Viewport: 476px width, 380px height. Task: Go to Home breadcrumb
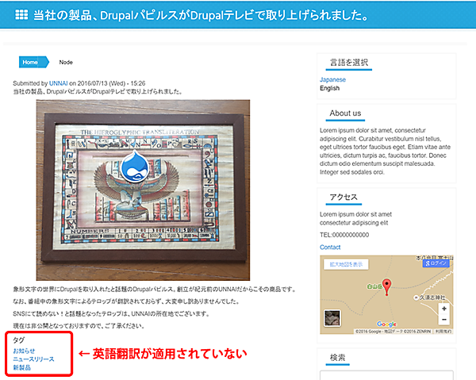33,62
